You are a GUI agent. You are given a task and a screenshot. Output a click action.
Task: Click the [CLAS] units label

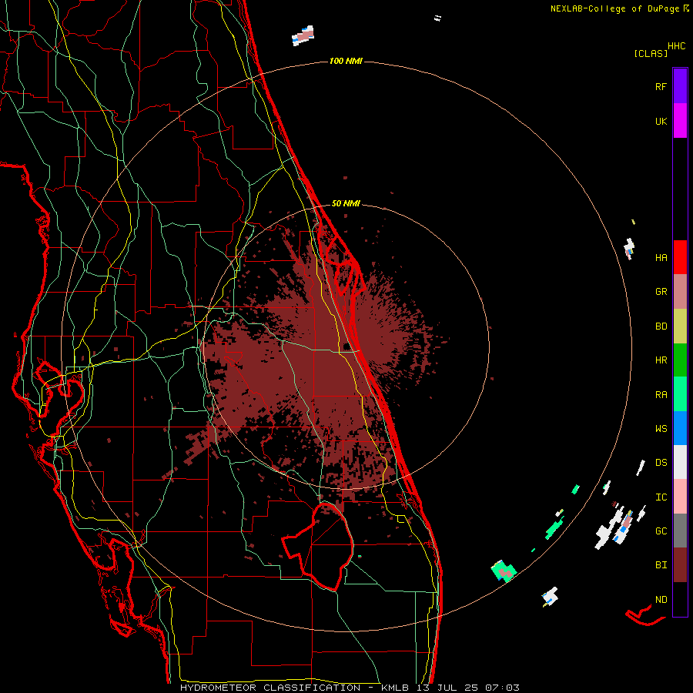point(651,53)
